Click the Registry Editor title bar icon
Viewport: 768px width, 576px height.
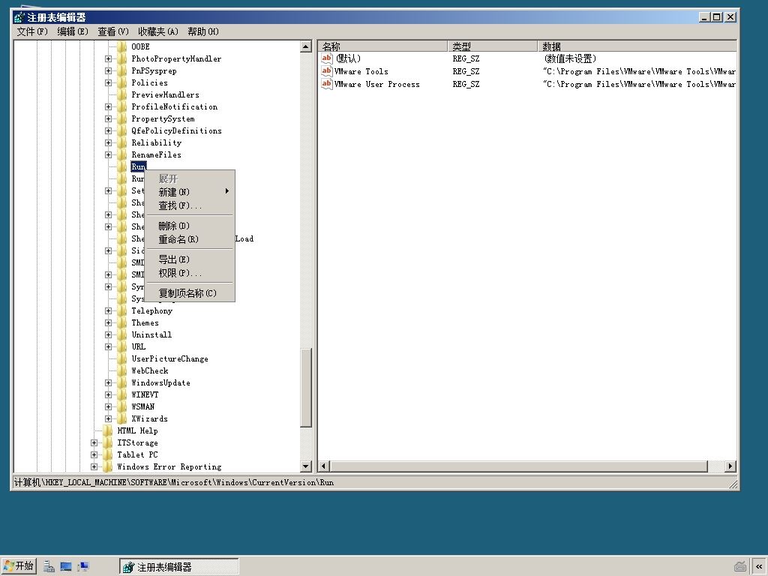tap(19, 17)
